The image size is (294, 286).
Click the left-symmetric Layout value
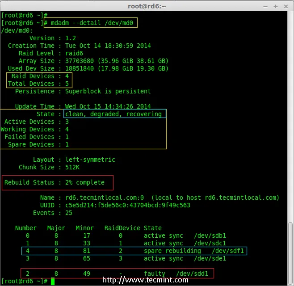(90, 160)
